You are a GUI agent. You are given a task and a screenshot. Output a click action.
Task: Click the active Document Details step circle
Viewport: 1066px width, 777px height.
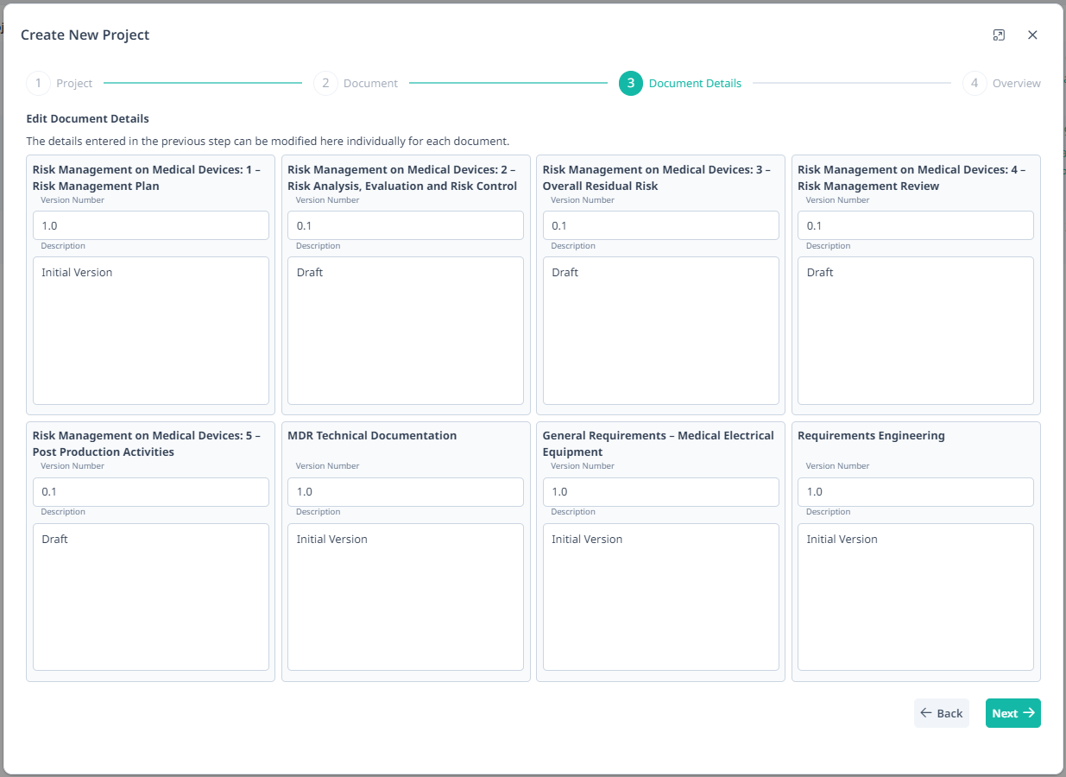[629, 83]
